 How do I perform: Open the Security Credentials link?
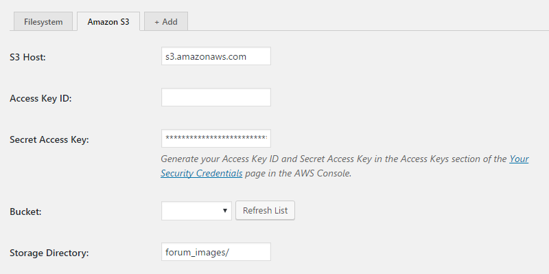pyautogui.click(x=344, y=166)
